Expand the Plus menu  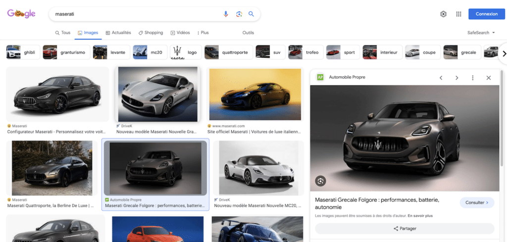tap(203, 33)
